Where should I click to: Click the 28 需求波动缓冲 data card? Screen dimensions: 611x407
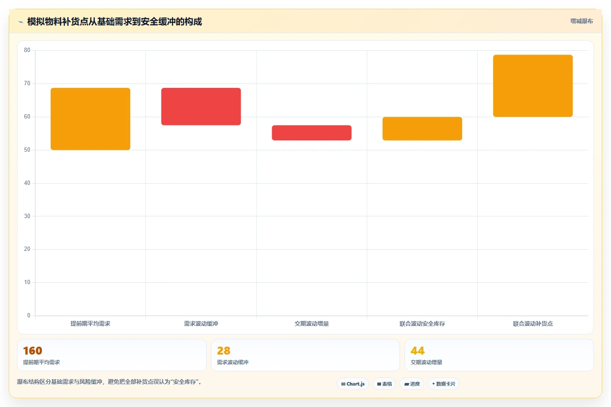tap(305, 355)
